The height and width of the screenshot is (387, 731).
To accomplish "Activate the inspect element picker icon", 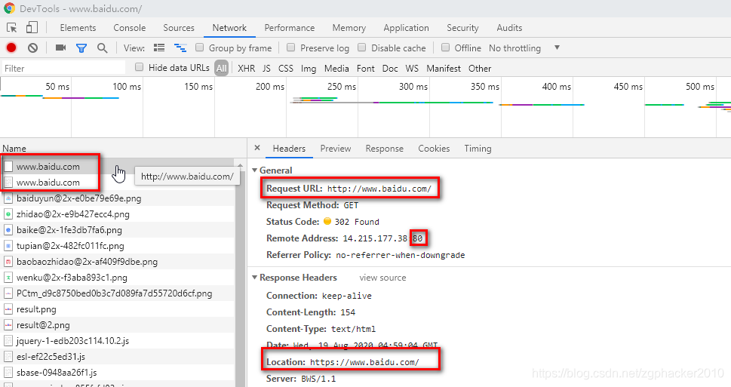I will pyautogui.click(x=11, y=27).
